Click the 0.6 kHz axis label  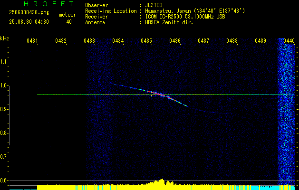pos(4,180)
